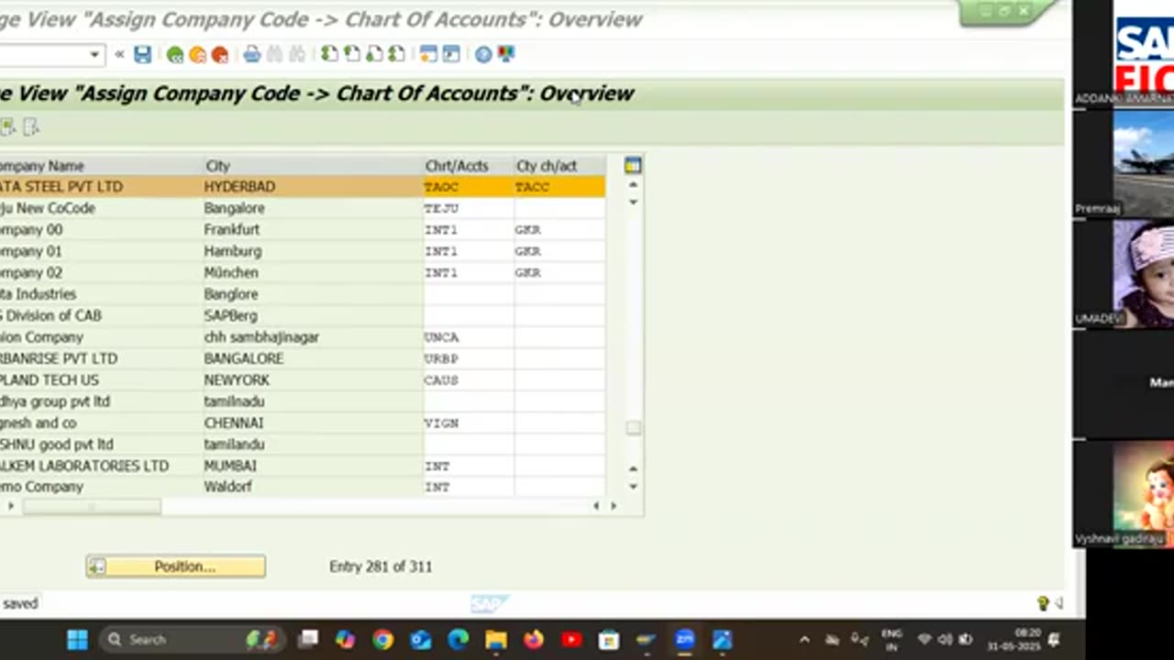Viewport: 1174px width, 660px height.
Task: Open the Windows Start menu
Action: pos(77,640)
